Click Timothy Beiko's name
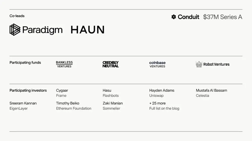This screenshot has height=141, width=252. click(68, 103)
